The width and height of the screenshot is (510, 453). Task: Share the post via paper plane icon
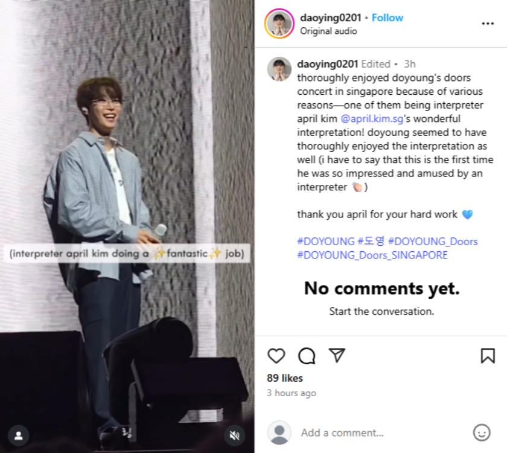pyautogui.click(x=337, y=355)
